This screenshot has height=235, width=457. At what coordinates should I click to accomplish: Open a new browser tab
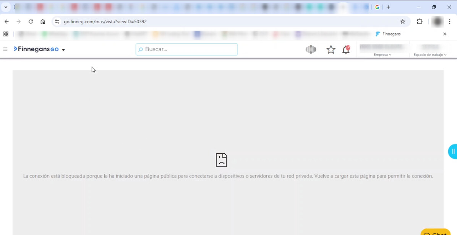[388, 7]
